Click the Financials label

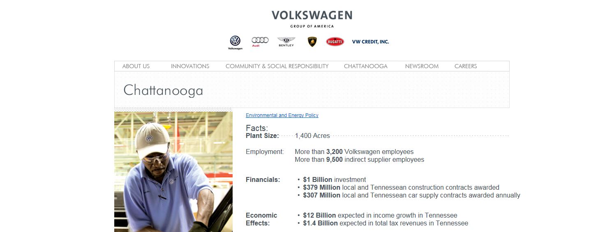click(263, 179)
